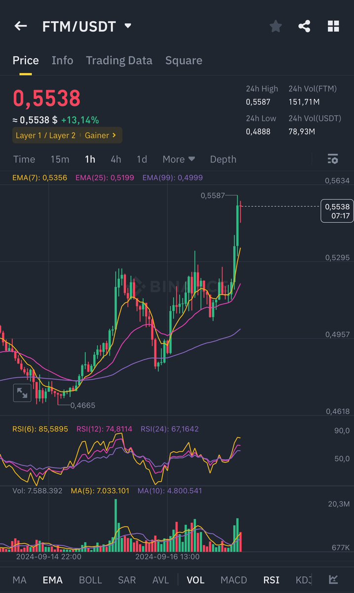Screen dimensions: 354x593
Task: Tap the EMA(25): 0,5199 legend
Action: [105, 177]
